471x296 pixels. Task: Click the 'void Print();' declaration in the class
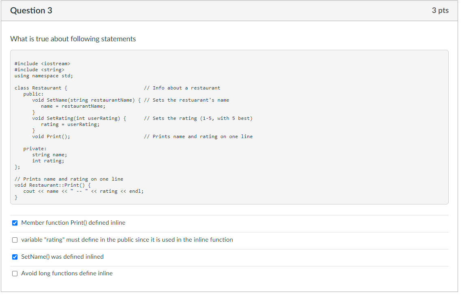pos(51,136)
